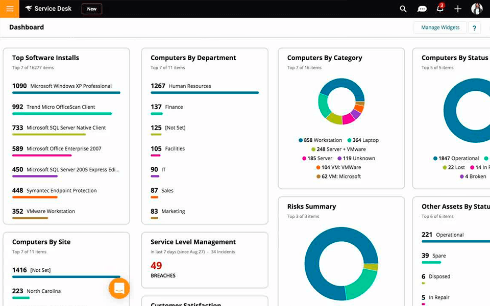The image size is (490, 306).
Task: Click the Manage Widgets button
Action: pyautogui.click(x=439, y=27)
